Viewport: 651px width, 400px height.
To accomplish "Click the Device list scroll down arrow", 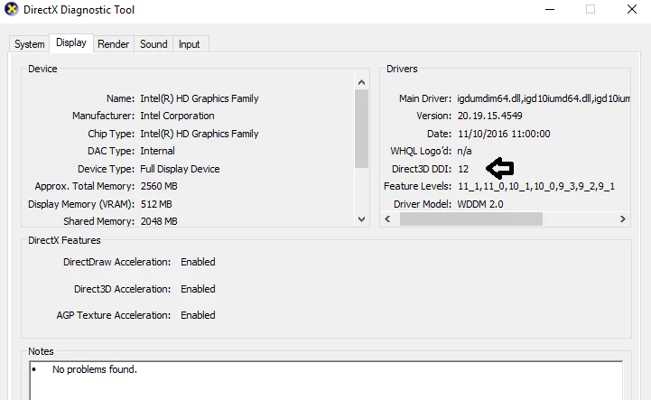I will [362, 219].
